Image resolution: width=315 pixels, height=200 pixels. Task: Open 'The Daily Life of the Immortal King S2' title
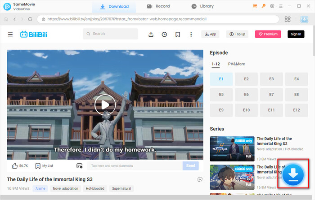click(x=274, y=141)
